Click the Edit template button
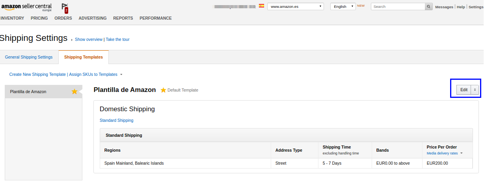The width and height of the screenshot is (484, 191). (464, 90)
